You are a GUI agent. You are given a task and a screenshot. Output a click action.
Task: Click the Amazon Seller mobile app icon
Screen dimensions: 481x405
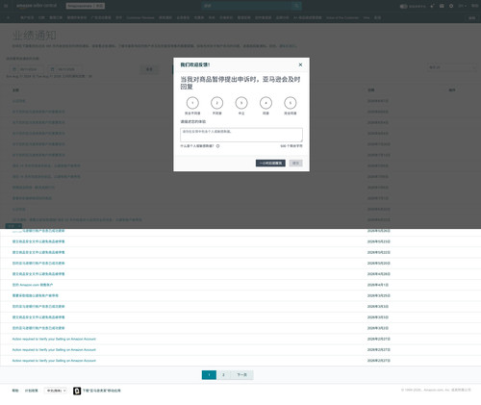pyautogui.click(x=77, y=391)
